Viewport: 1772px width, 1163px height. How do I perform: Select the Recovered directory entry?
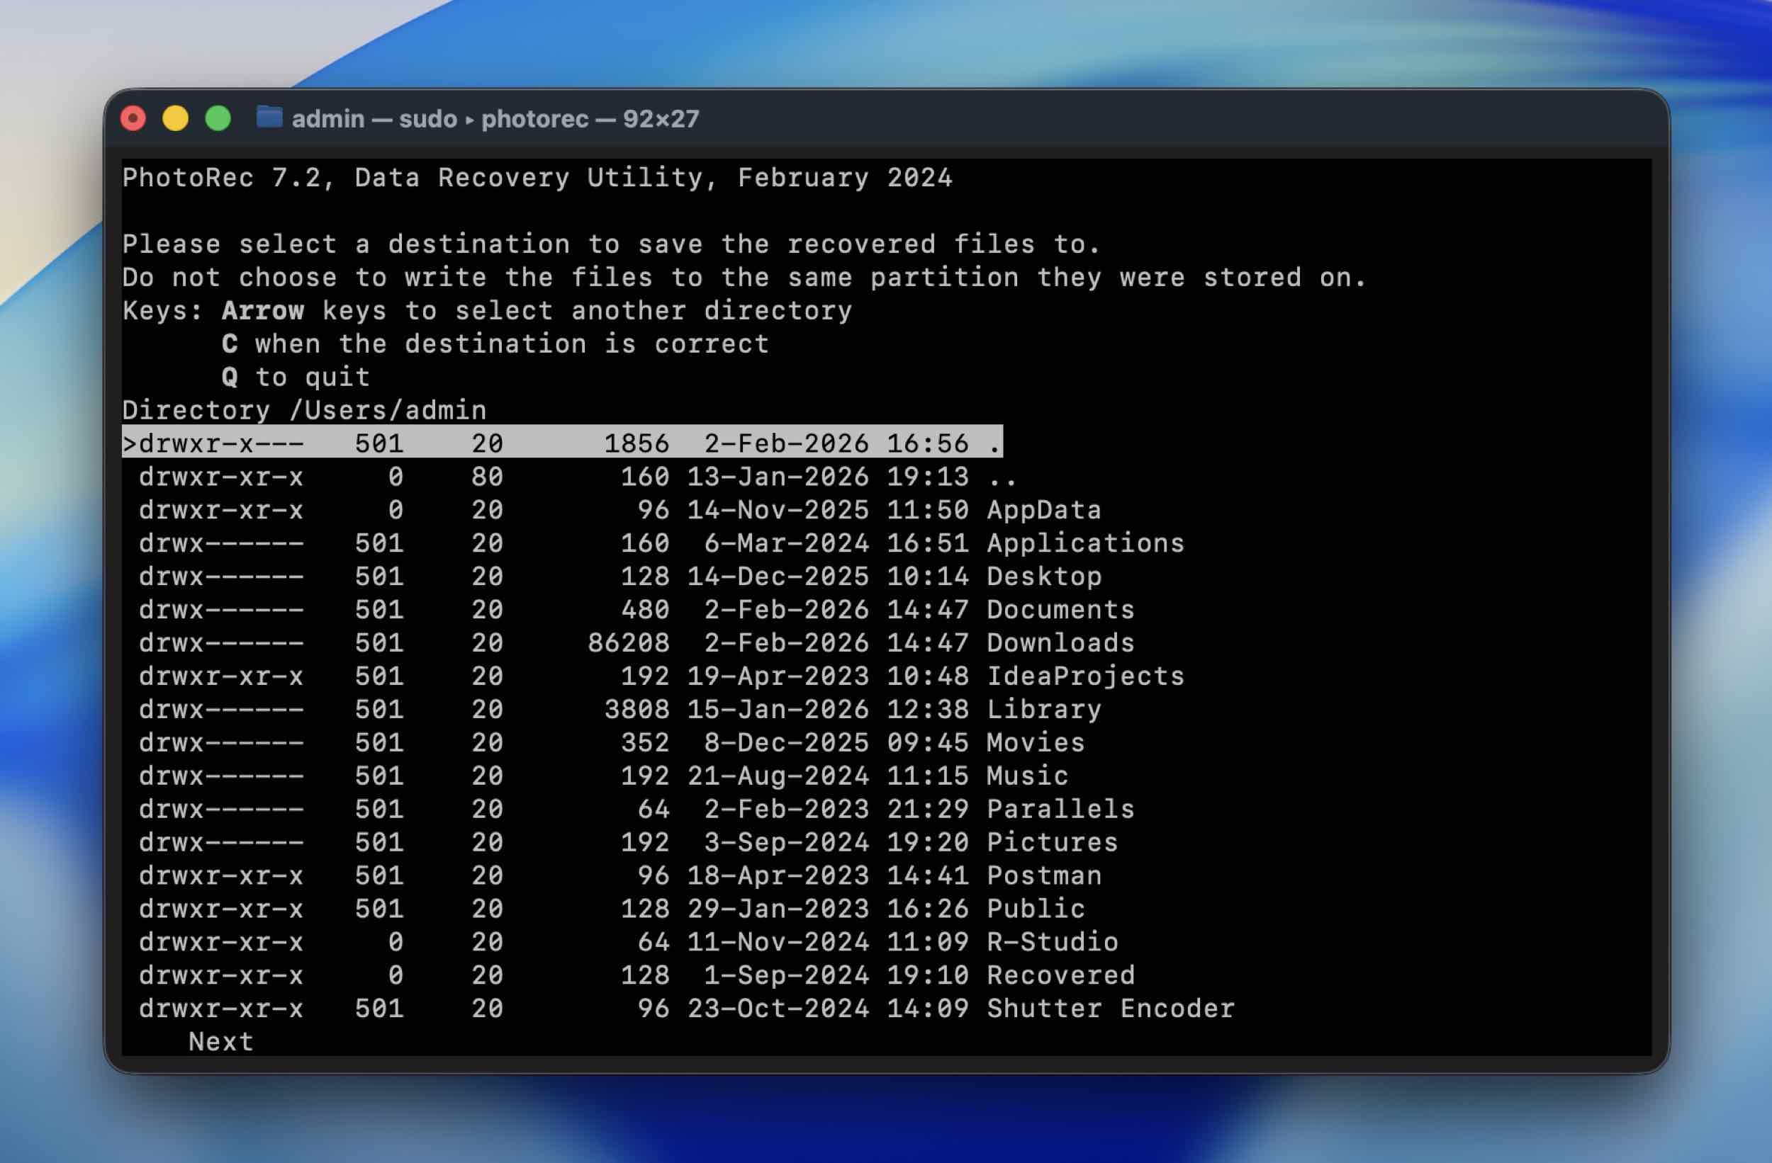[1060, 975]
